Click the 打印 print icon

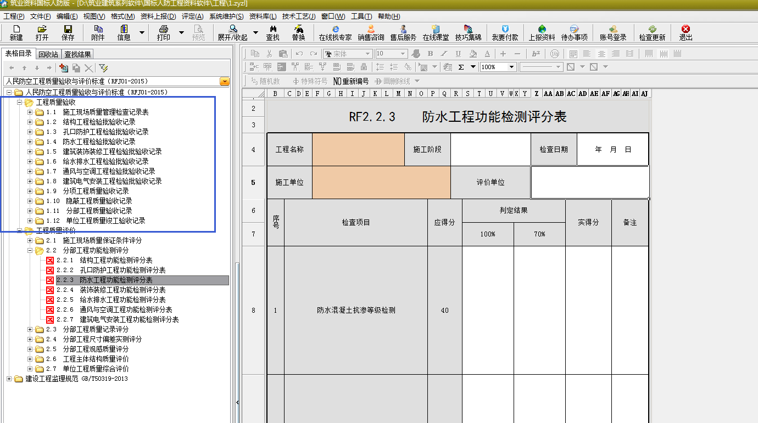[163, 33]
